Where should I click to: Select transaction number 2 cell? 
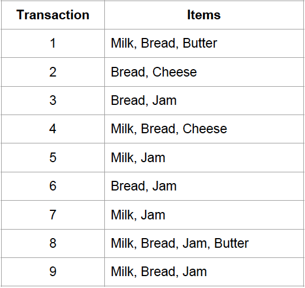pos(53,72)
